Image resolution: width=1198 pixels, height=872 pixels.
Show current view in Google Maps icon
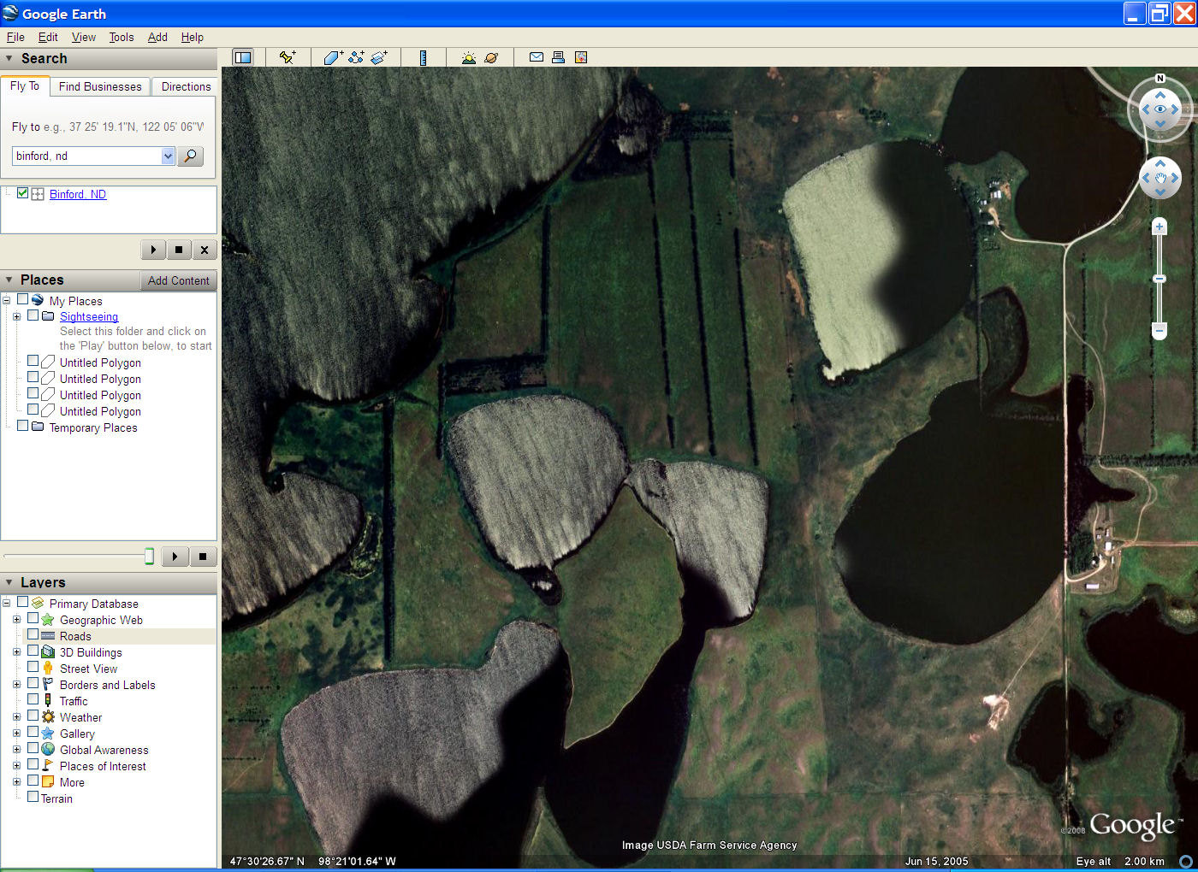point(581,57)
